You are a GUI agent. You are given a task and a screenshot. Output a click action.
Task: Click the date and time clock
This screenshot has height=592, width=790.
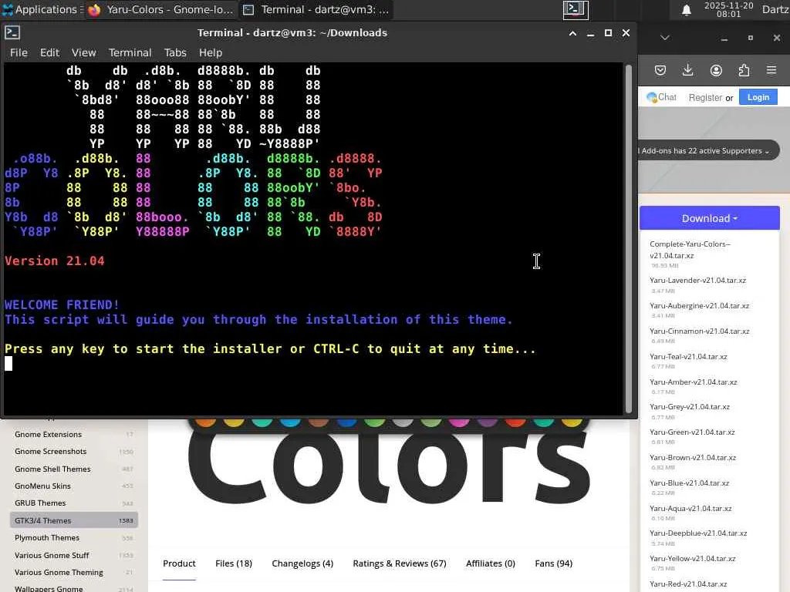728,9
